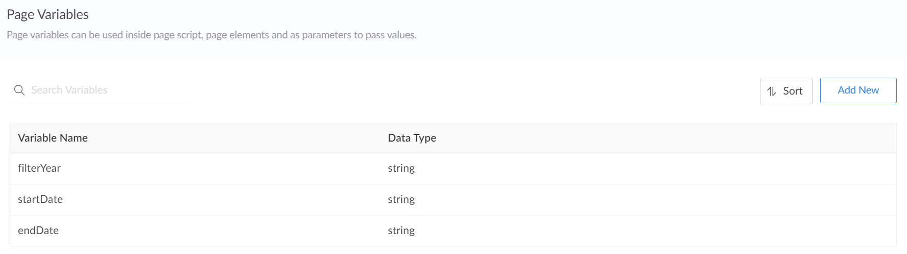
Task: Click the underline beneath the search field
Action: tap(100, 103)
